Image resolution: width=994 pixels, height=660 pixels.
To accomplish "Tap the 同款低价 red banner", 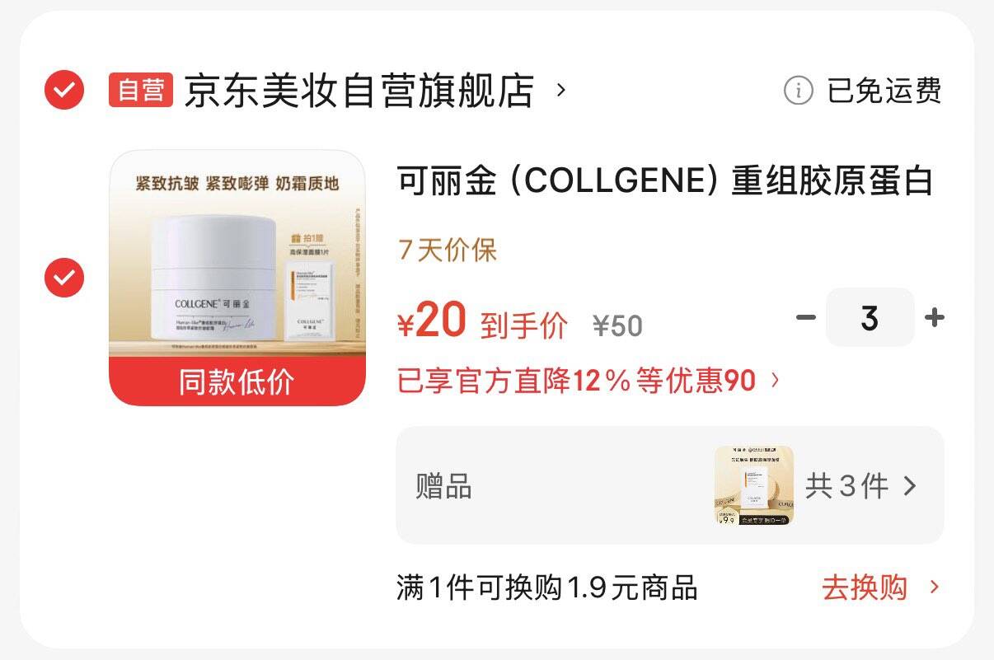I will click(x=237, y=381).
